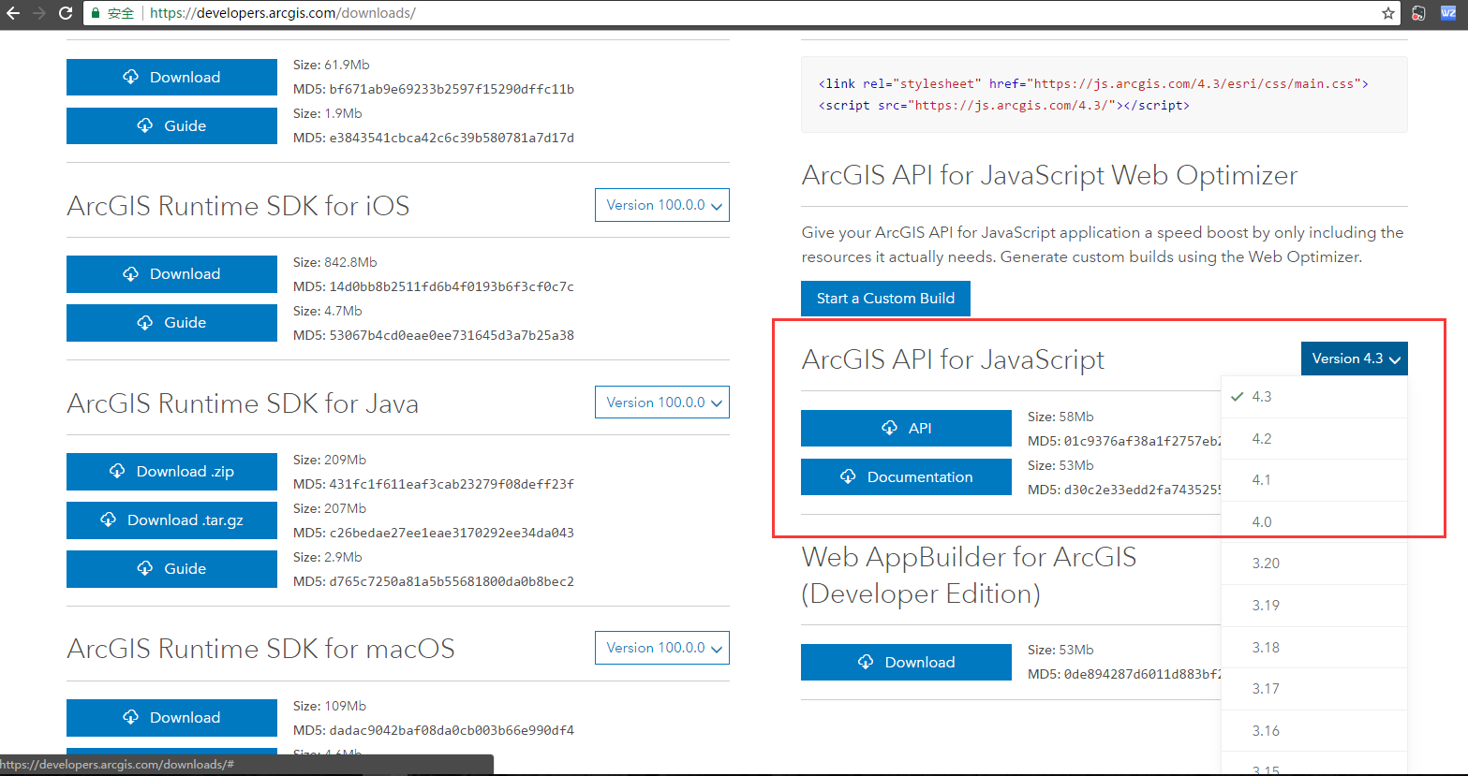Screen dimensions: 1468x776
Task: Bookmark page with the star icon
Action: coord(1388,13)
